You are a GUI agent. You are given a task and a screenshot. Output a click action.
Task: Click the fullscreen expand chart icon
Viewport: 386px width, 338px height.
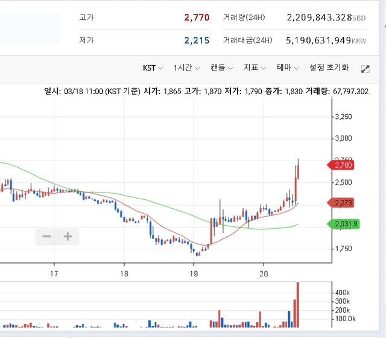click(x=365, y=69)
